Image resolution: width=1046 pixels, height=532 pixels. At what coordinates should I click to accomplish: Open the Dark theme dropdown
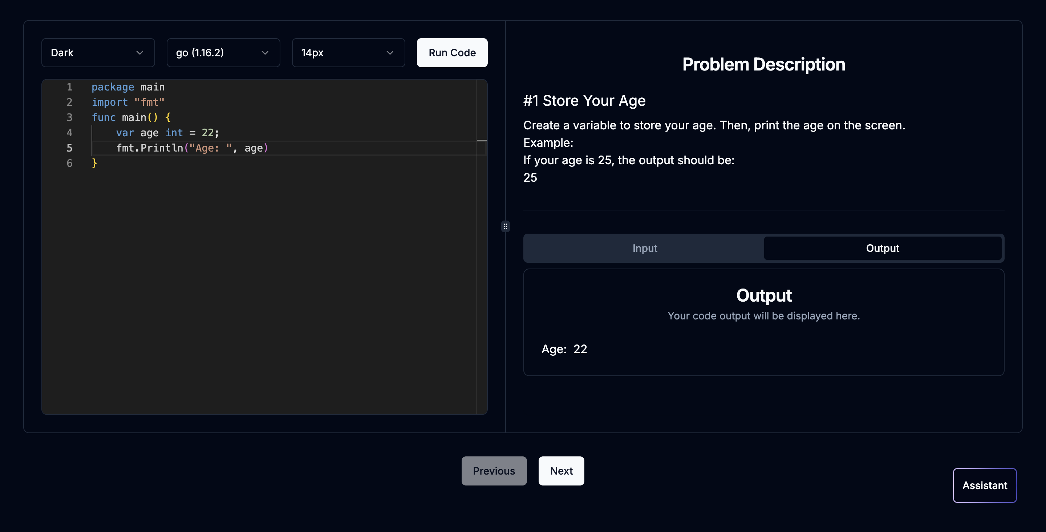click(x=98, y=53)
